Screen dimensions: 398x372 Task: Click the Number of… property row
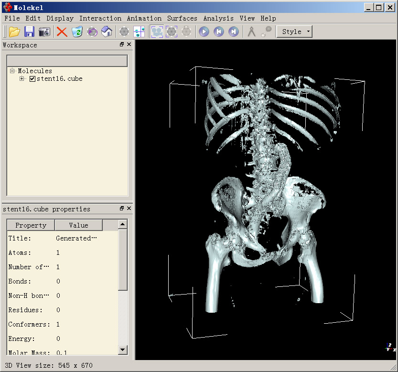[63, 267]
